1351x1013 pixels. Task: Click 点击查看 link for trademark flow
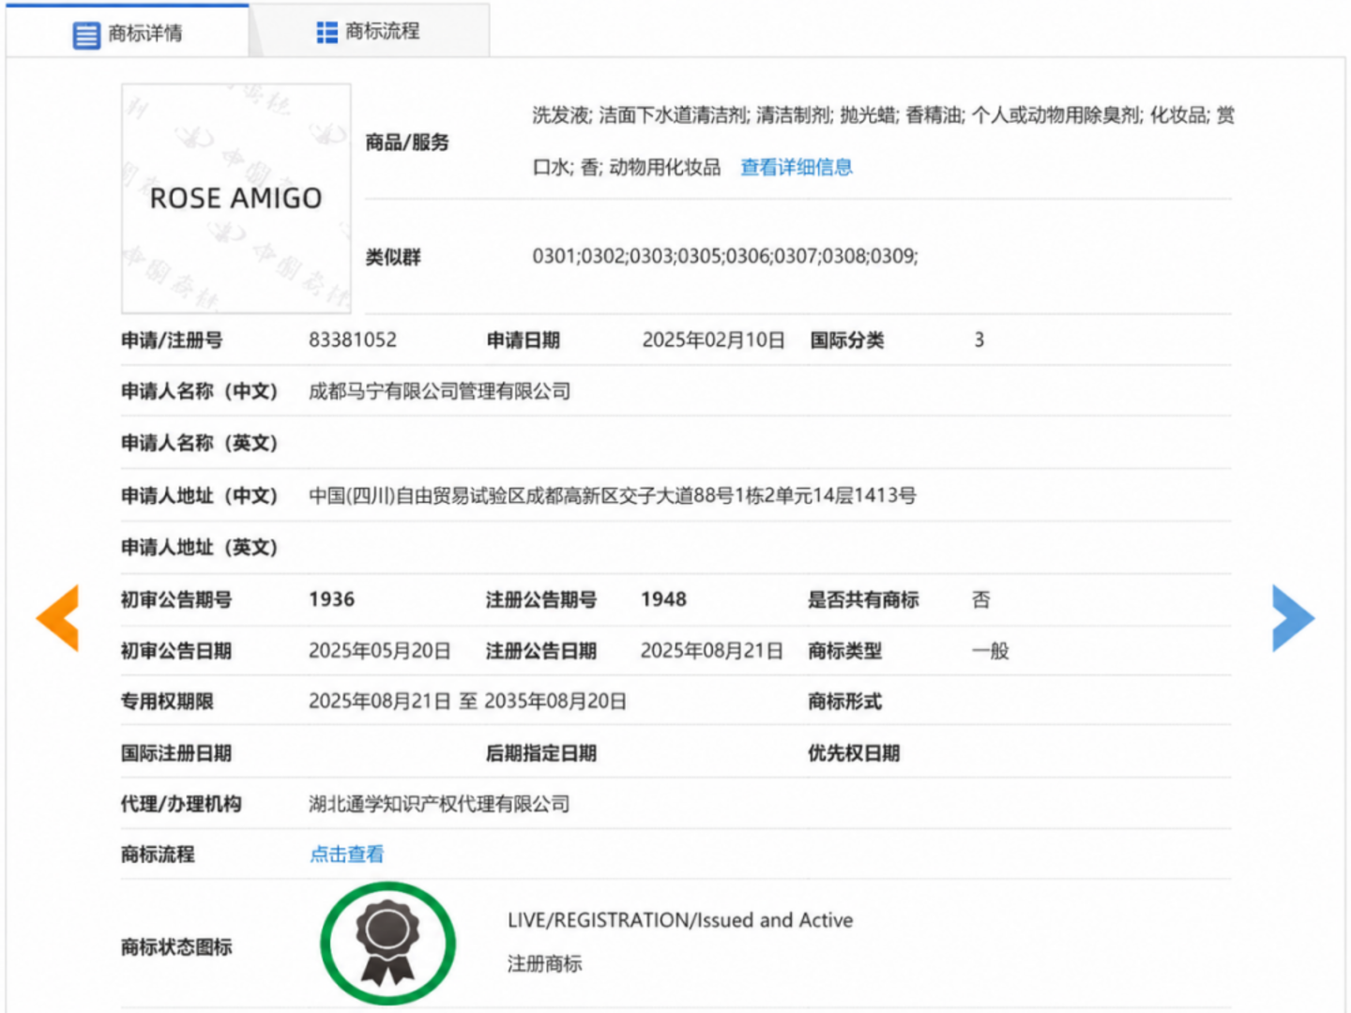(347, 854)
